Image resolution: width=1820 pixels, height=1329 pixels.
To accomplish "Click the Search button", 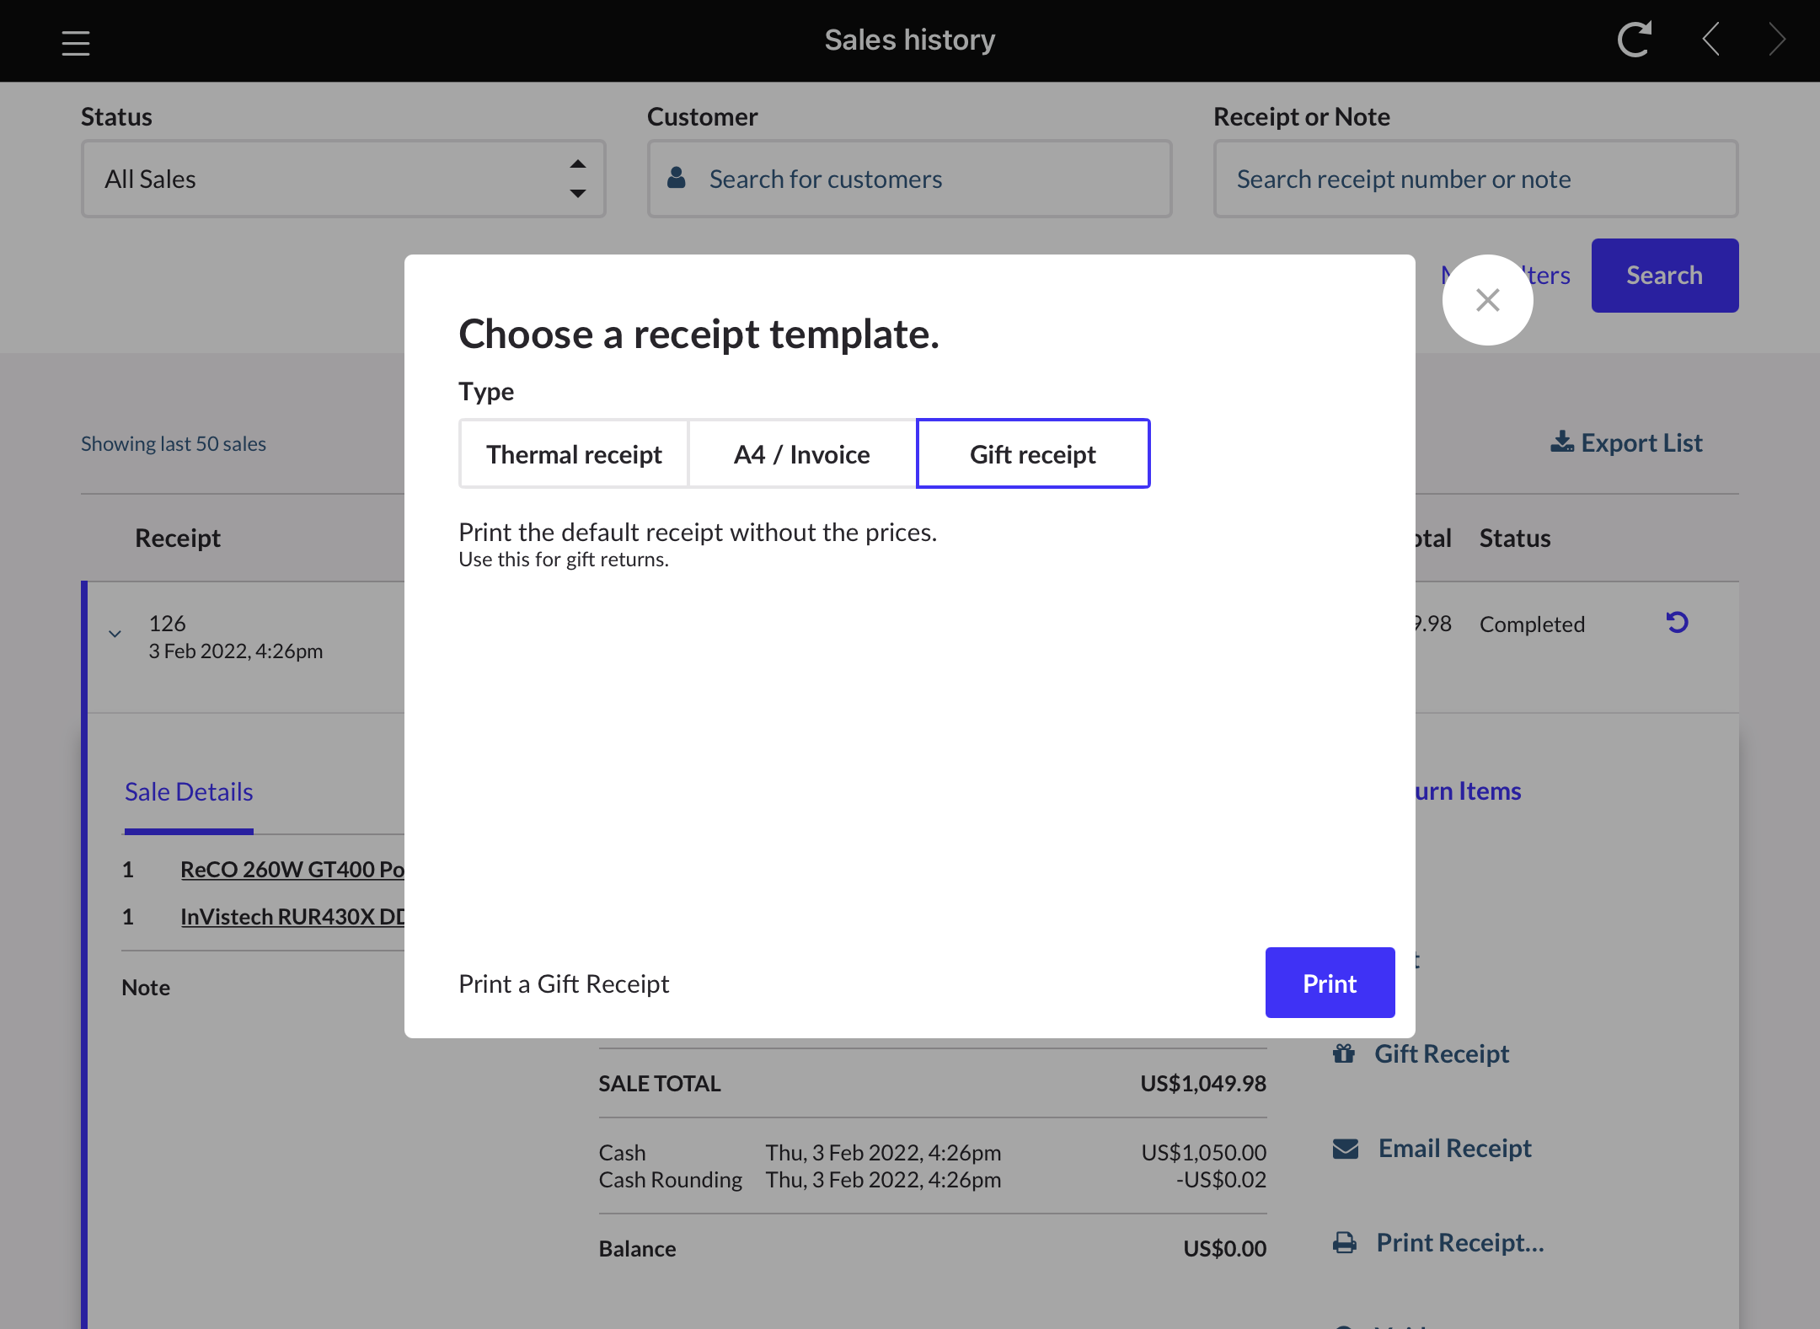I will coord(1664,276).
